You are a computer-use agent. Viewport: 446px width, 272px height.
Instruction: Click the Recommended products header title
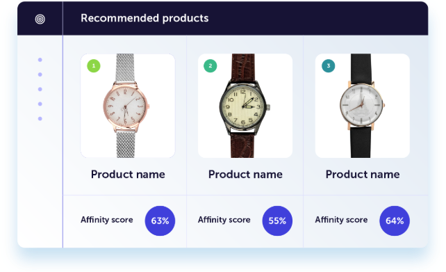tap(144, 18)
